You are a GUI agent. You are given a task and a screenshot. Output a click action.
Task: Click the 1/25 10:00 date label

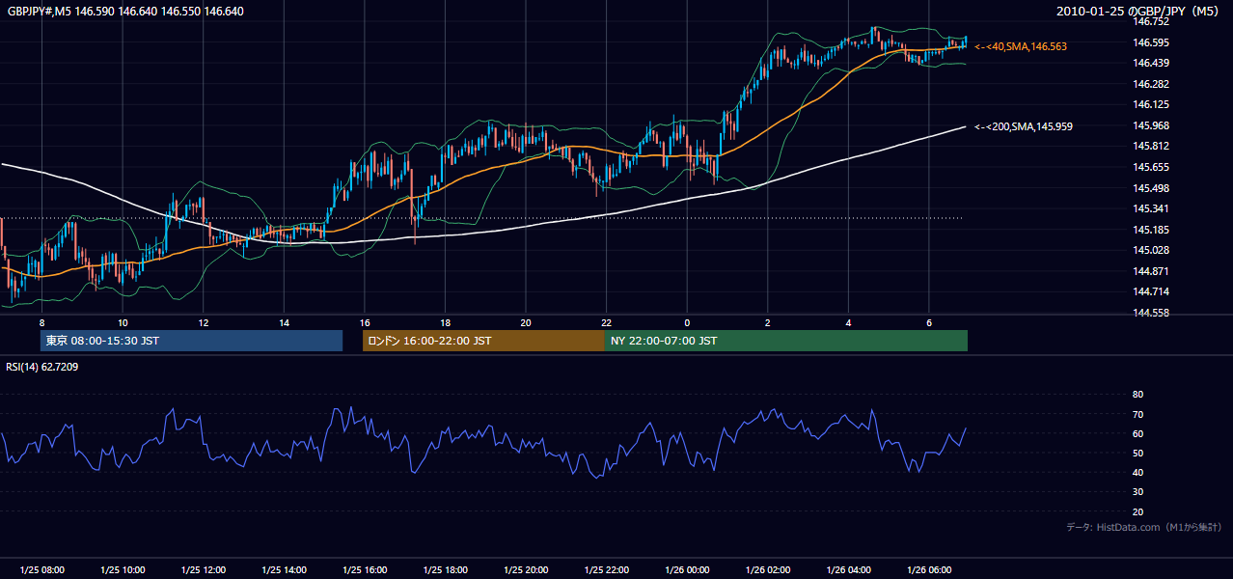[123, 570]
